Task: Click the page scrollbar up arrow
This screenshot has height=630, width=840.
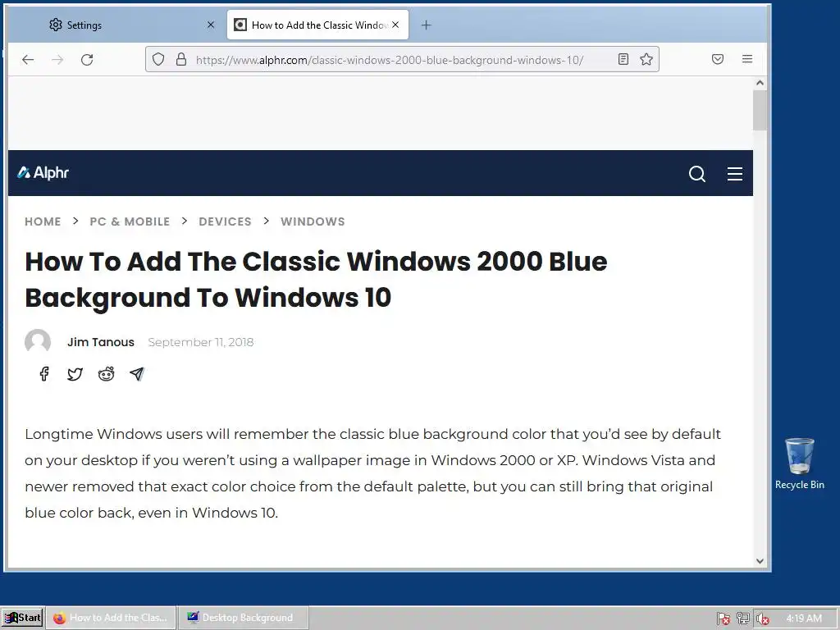Action: coord(760,83)
